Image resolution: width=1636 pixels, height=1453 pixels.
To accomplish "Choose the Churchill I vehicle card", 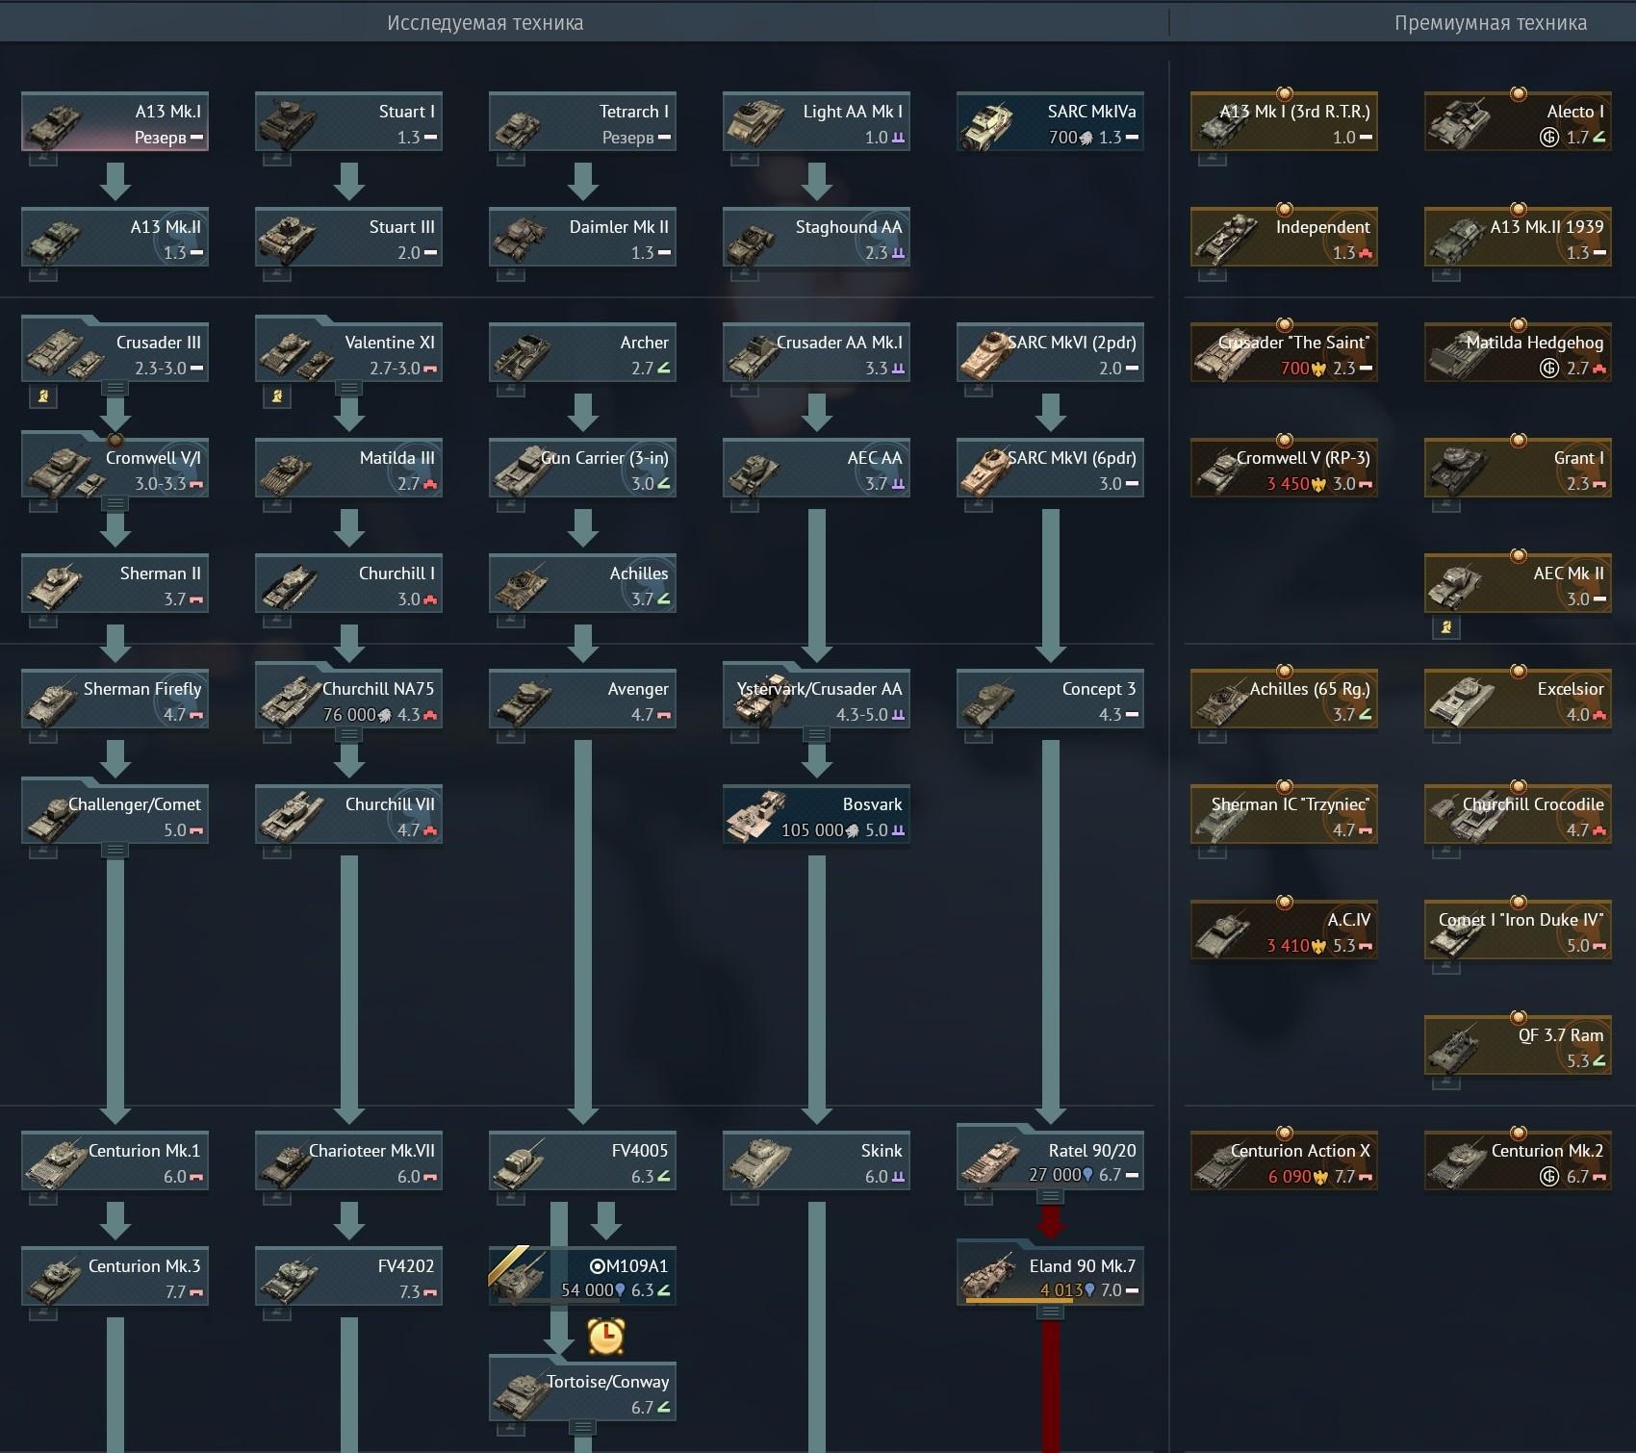I will click(348, 584).
